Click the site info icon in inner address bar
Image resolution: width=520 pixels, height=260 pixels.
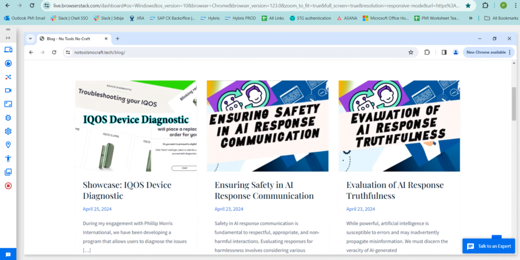point(68,52)
